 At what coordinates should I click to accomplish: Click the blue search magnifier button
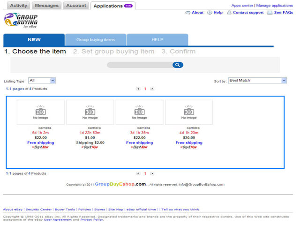pyautogui.click(x=178, y=65)
